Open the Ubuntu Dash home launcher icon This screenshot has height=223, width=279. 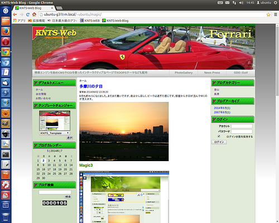tap(6, 11)
